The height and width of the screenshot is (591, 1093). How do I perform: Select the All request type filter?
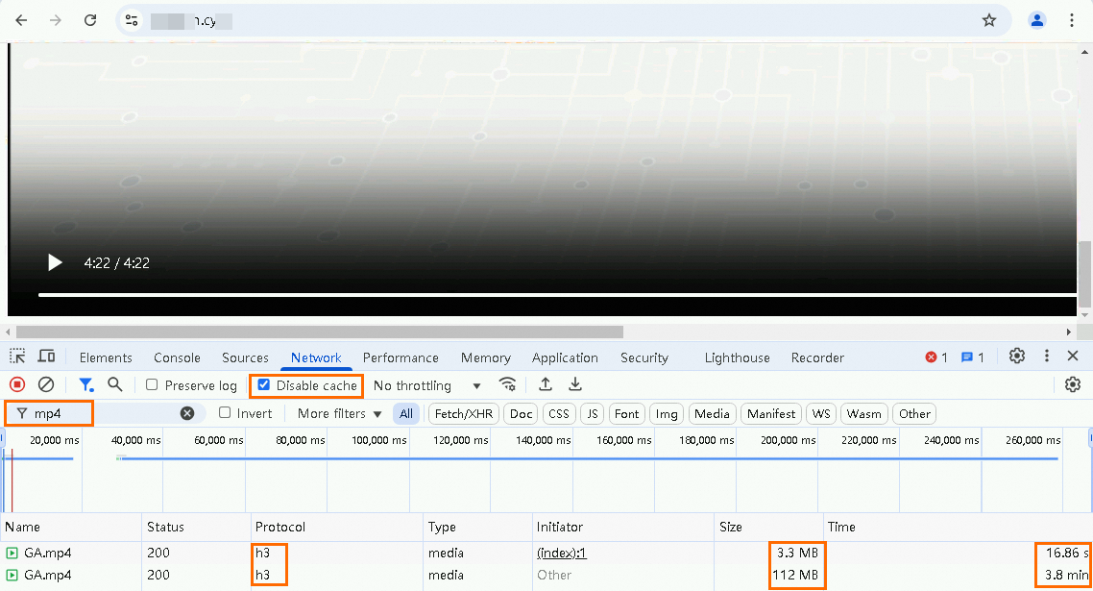pos(406,414)
